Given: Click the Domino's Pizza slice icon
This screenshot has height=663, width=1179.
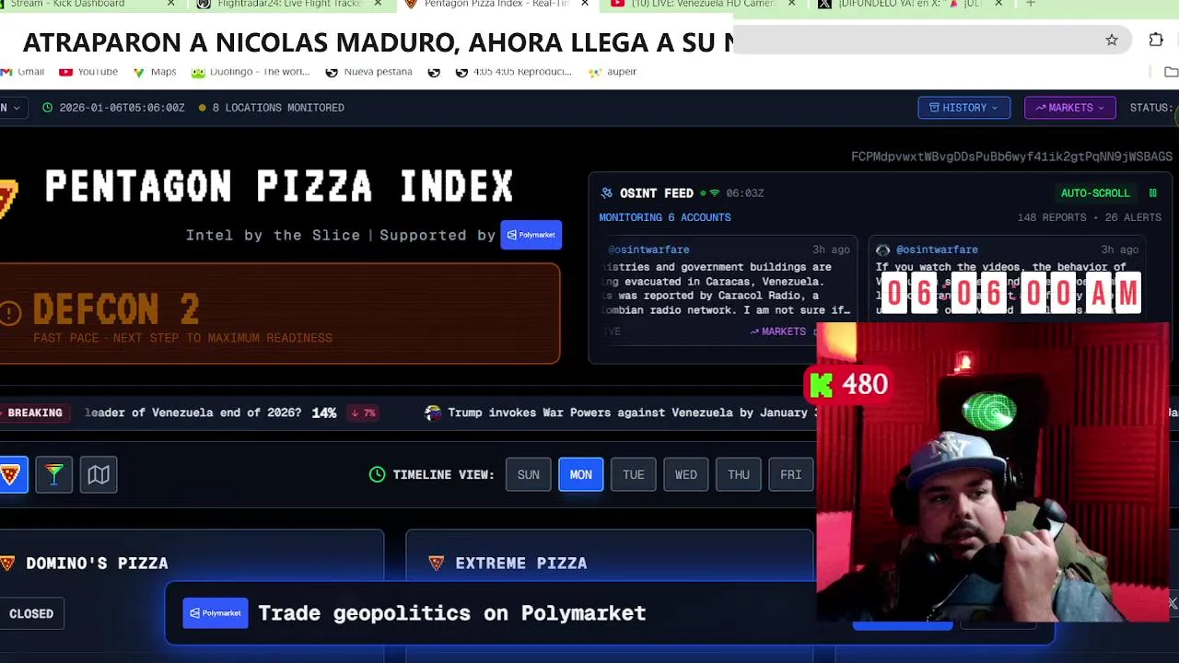Looking at the screenshot, I should pos(7,563).
